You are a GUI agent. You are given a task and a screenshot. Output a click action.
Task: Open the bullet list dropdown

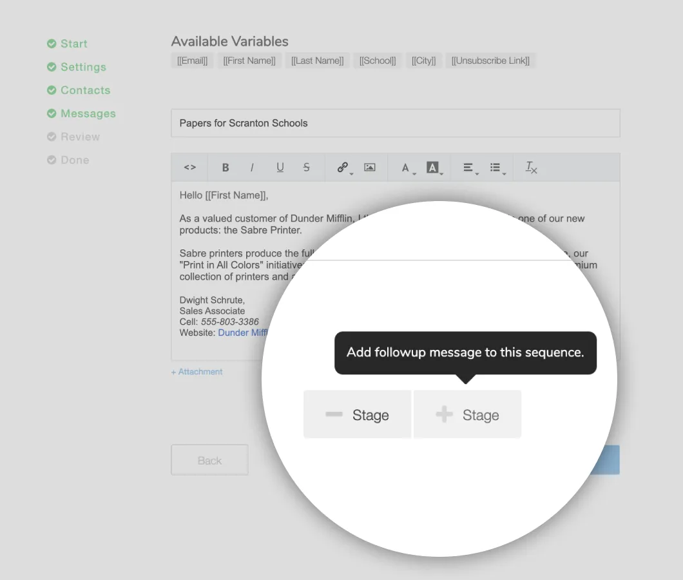497,168
